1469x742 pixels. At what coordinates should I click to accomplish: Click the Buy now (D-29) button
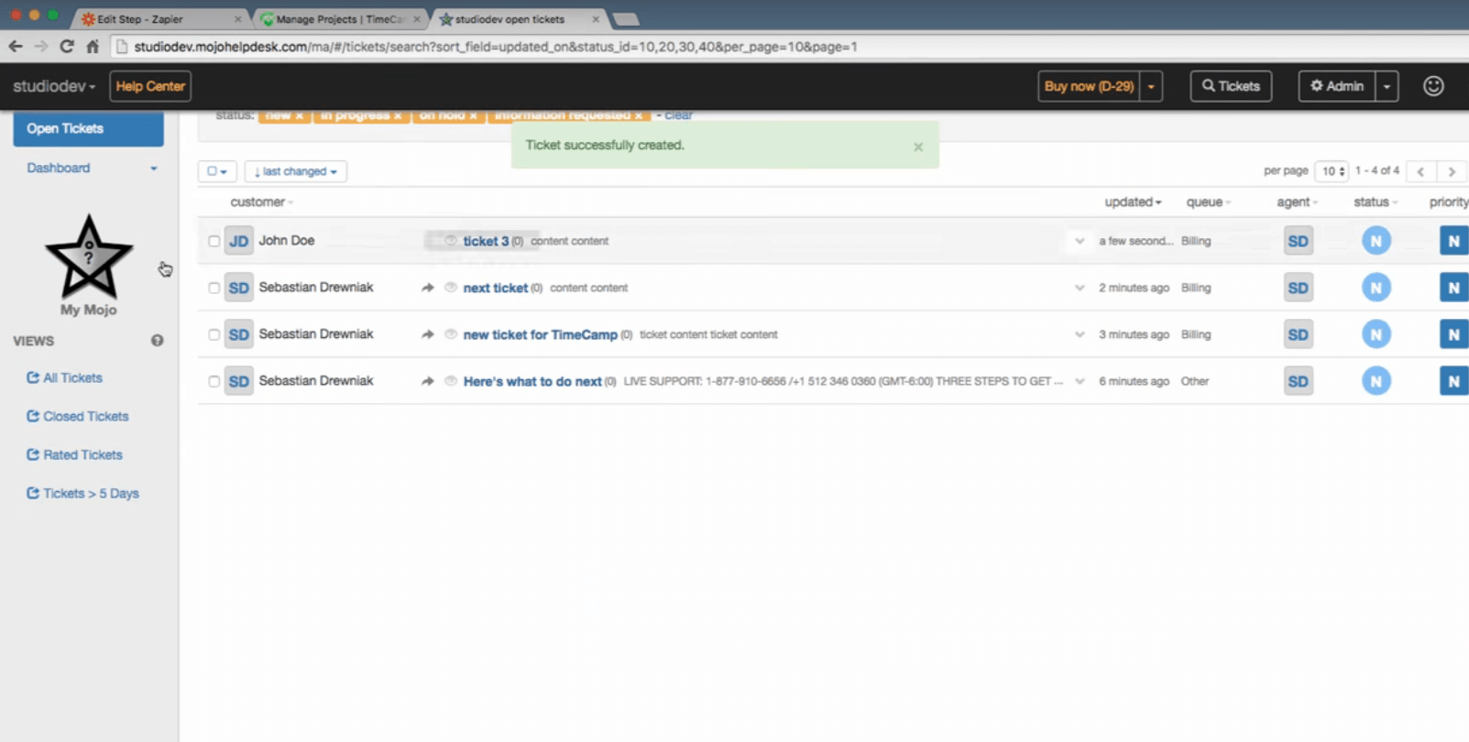pos(1089,86)
